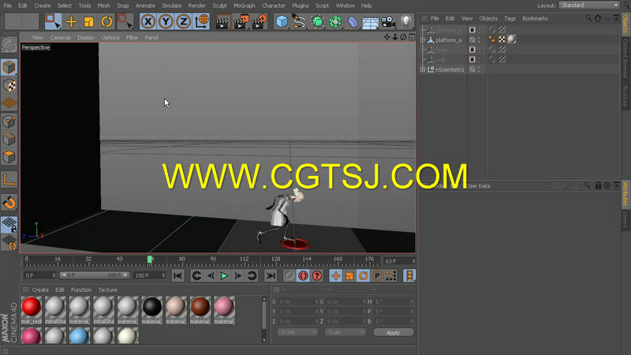Click the Make Editable icon
631x355 pixels.
(x=9, y=45)
